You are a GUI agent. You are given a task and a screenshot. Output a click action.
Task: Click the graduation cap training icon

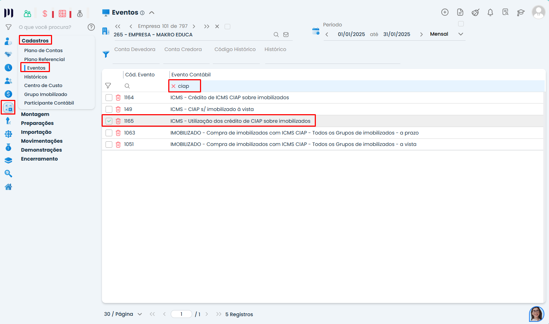(x=521, y=12)
